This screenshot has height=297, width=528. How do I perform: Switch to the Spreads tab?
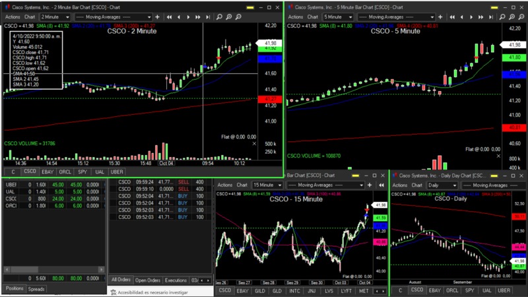click(36, 289)
